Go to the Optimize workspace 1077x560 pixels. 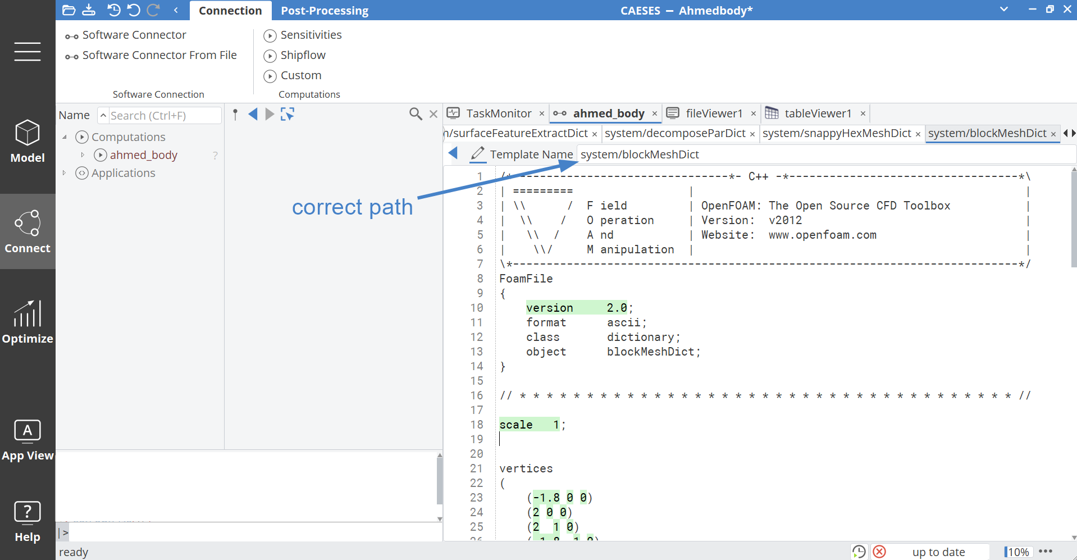coord(28,321)
